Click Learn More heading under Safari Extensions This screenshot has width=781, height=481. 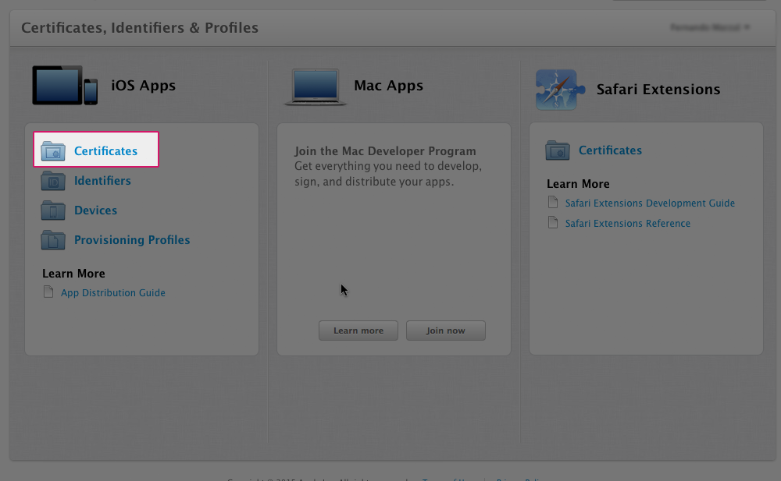click(x=578, y=184)
